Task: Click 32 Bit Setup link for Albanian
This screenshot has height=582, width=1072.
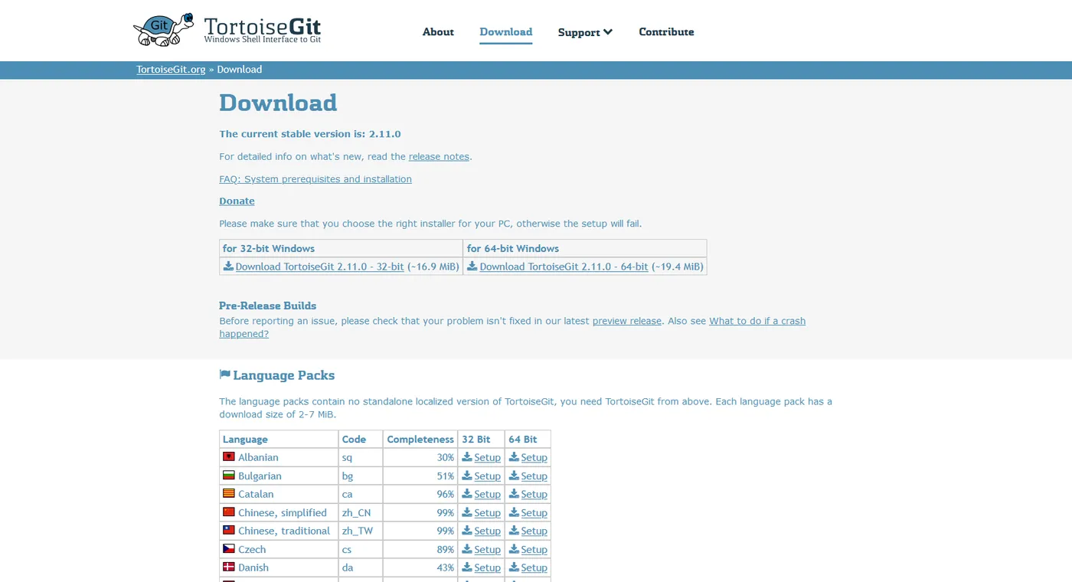Action: click(487, 457)
